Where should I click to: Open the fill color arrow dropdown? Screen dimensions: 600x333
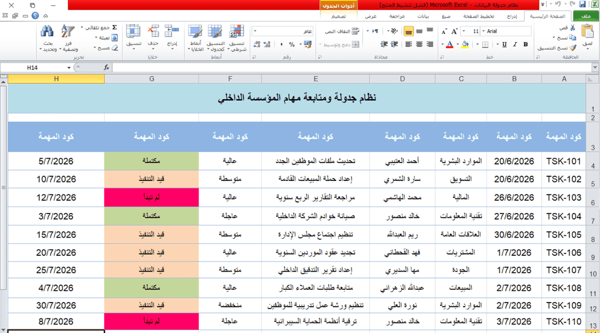[457, 44]
